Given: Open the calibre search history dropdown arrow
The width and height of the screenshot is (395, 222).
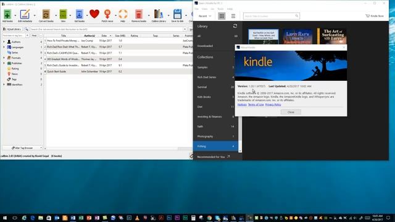Looking at the screenshot, I should point(185,29).
